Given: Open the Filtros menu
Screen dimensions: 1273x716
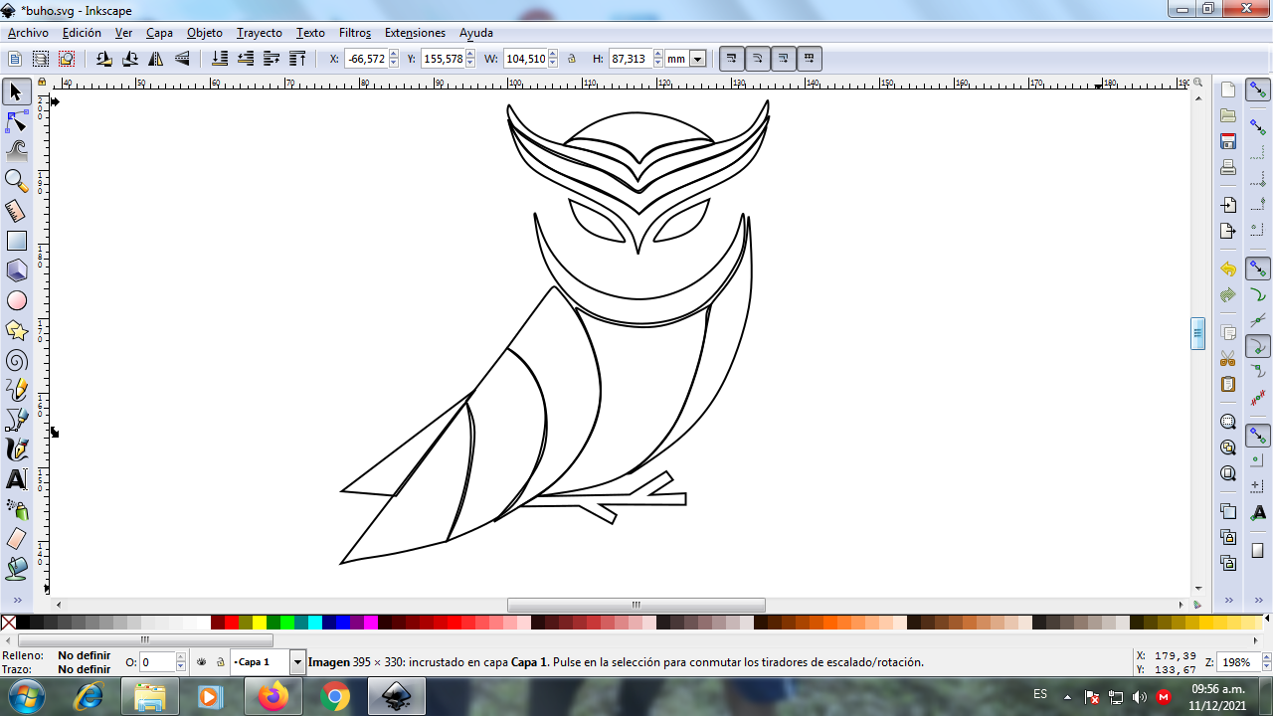Looking at the screenshot, I should point(355,33).
